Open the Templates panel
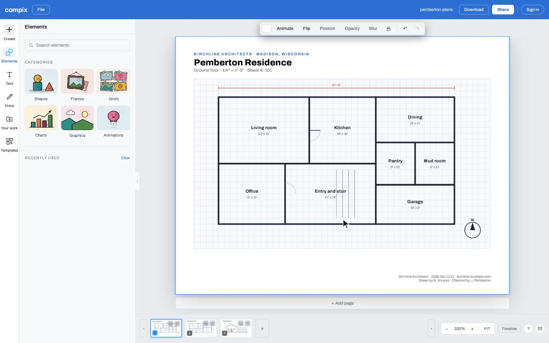Viewport: 549px width, 343px height. point(9,144)
